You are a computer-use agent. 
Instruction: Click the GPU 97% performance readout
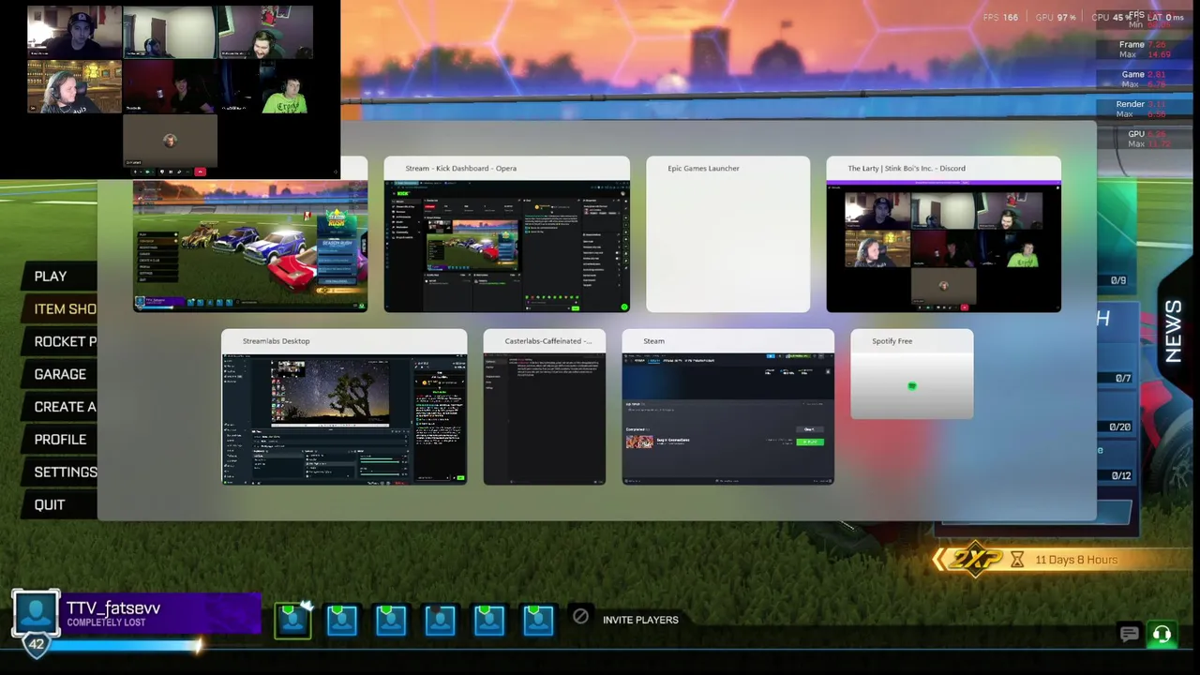click(1056, 17)
